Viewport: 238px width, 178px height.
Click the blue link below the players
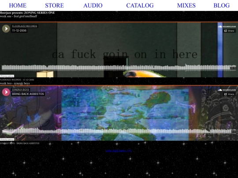pos(118,151)
